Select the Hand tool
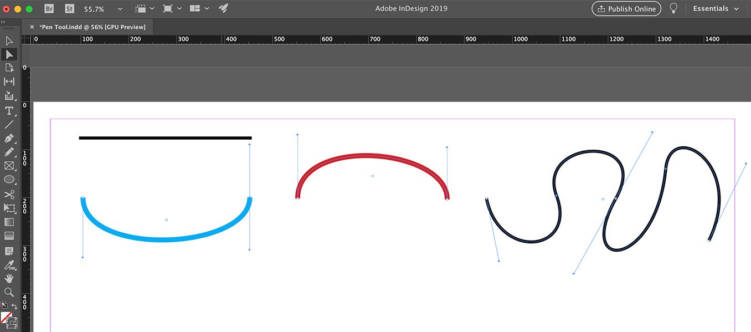Image resolution: width=751 pixels, height=332 pixels. [9, 278]
